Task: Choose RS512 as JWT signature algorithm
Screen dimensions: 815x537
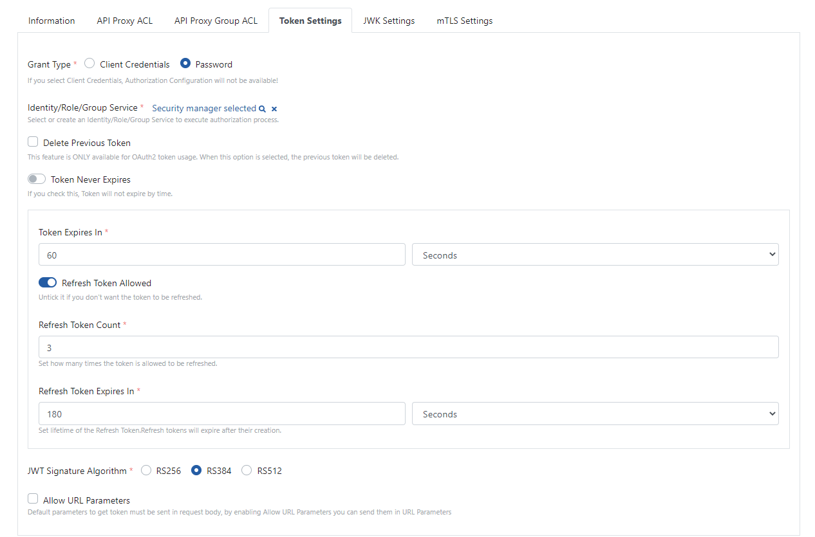Action: (x=247, y=471)
